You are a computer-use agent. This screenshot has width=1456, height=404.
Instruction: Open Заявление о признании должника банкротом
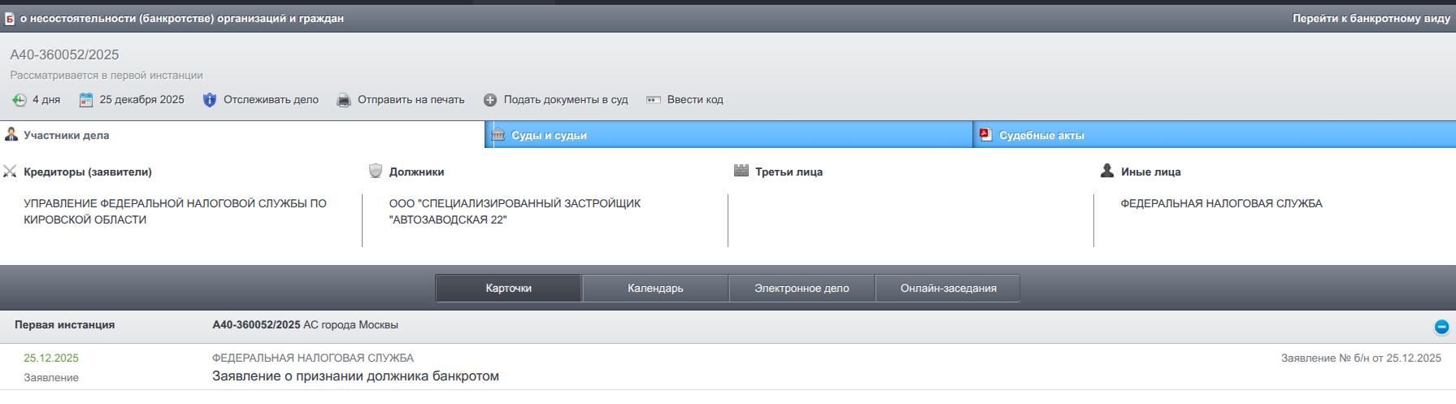tap(355, 376)
